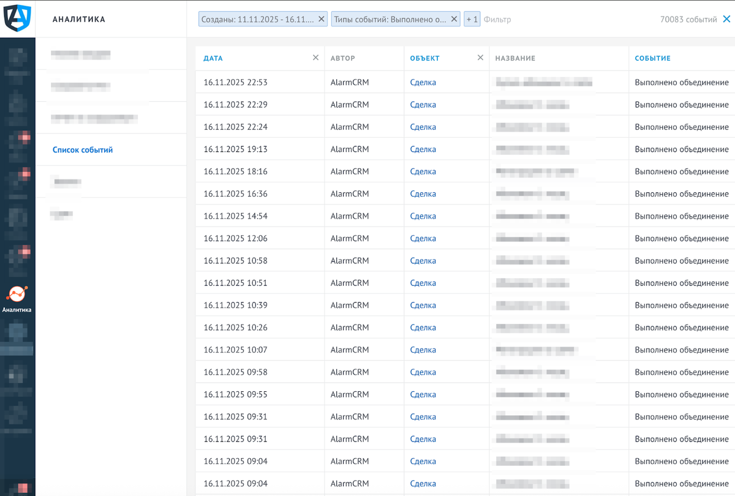
Task: Click 'Выполнено объединение' in the 22:53 row
Action: tap(682, 83)
